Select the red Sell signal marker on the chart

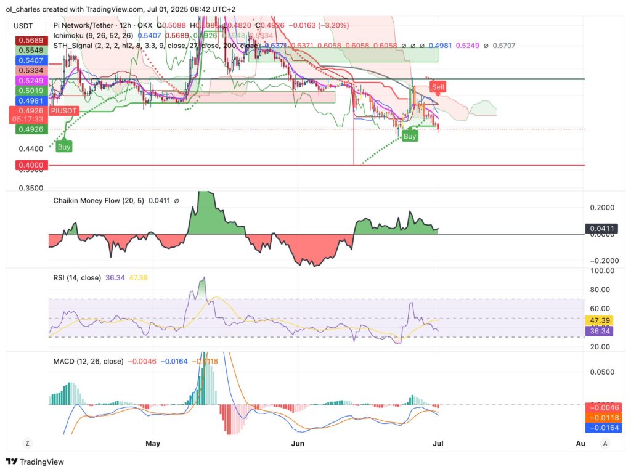coord(438,87)
